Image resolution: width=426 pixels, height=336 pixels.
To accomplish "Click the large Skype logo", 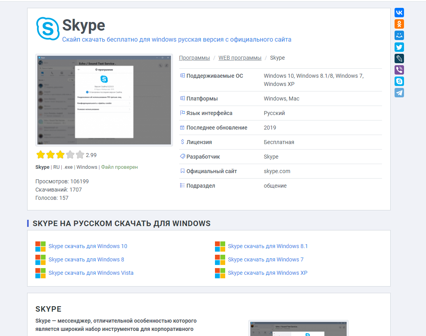I will click(48, 29).
